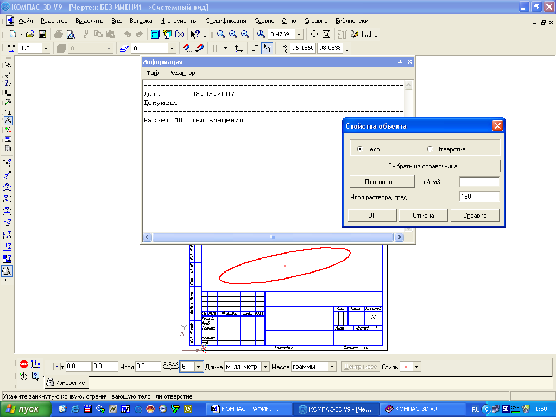Toggle the rounding mode icon

tap(267, 48)
